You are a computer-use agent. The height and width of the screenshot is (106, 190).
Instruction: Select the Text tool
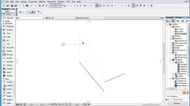tap(8, 33)
